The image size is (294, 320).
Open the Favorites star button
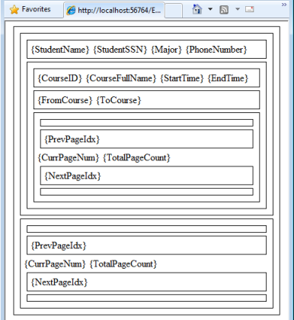pyautogui.click(x=30, y=10)
